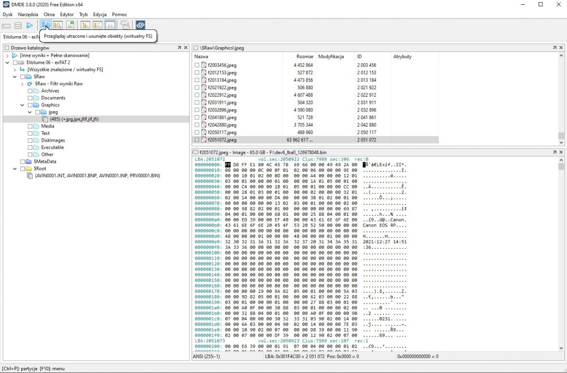Close the Drzewo katalogów panel
567x373 pixels.
pos(186,48)
